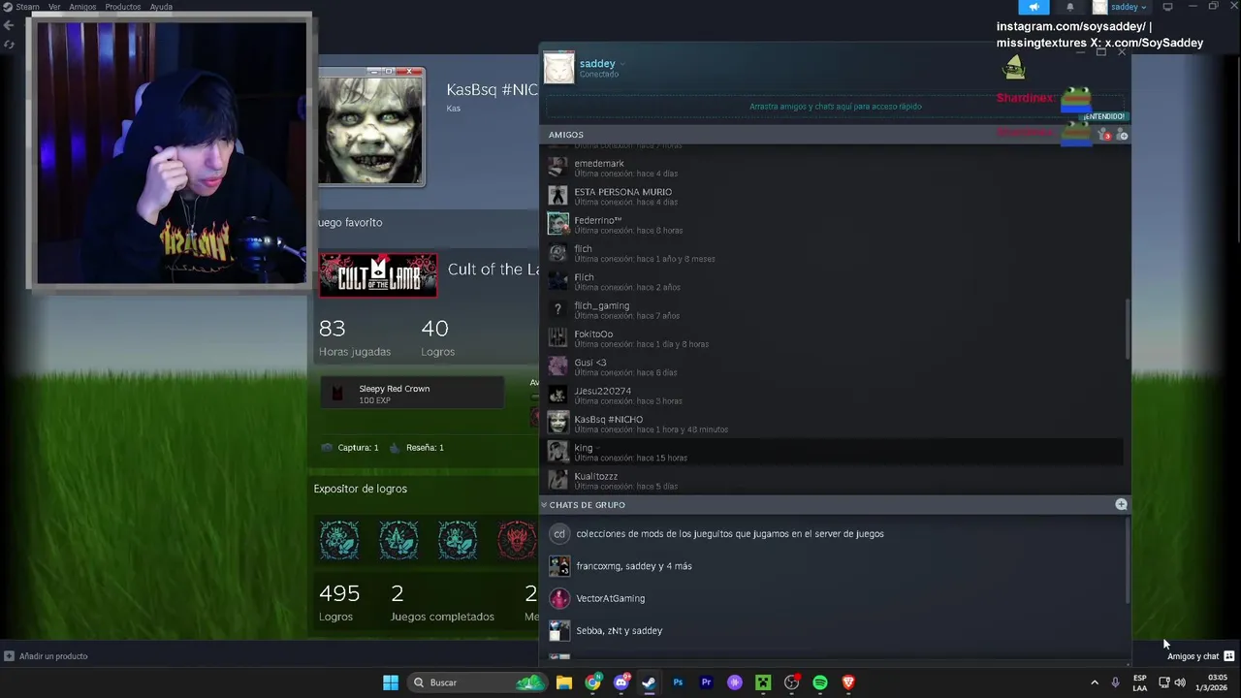Viewport: 1241px width, 698px height.
Task: Click saddey's avatar in friends list header
Action: coord(558,68)
